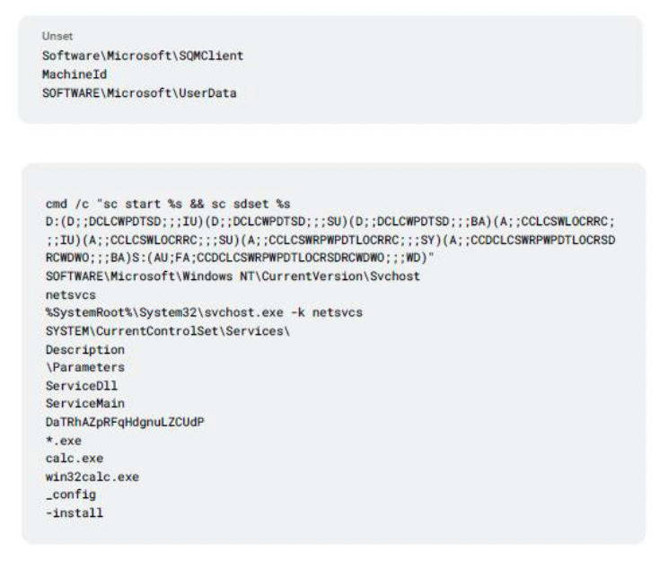
Task: Click the line beginning RCWDWO;;;BA)
Action: tap(240, 258)
